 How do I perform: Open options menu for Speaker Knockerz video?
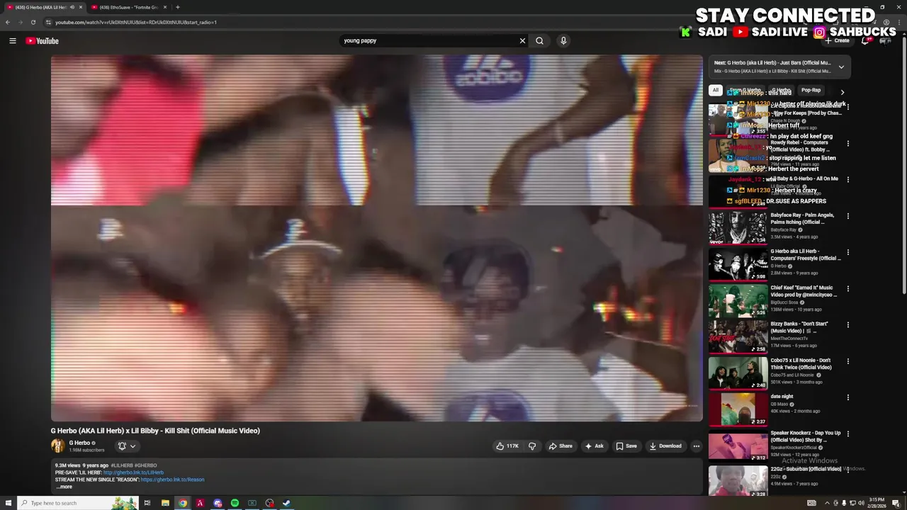click(847, 433)
